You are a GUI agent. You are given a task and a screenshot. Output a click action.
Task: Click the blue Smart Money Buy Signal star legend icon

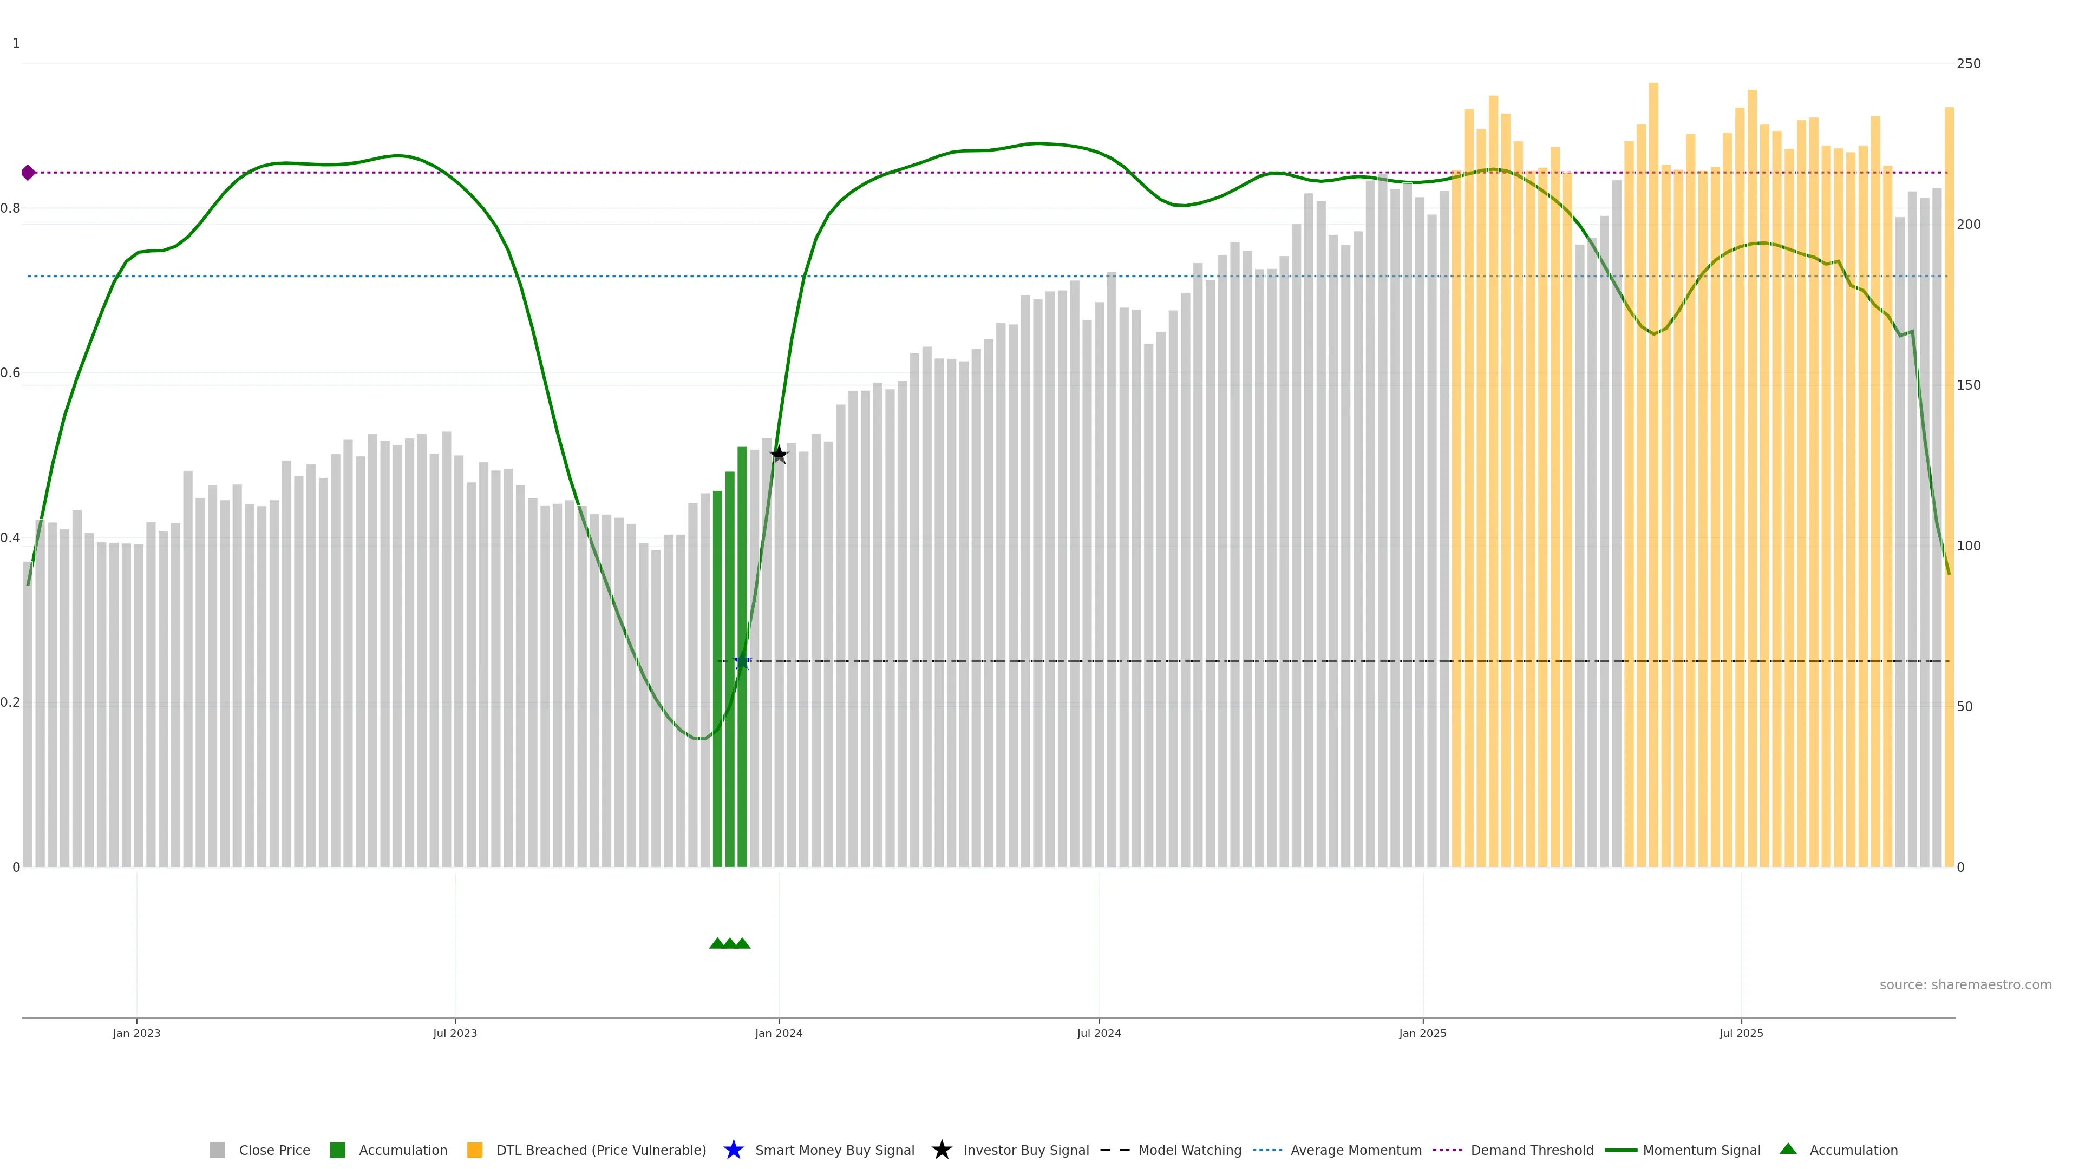coord(733,1150)
